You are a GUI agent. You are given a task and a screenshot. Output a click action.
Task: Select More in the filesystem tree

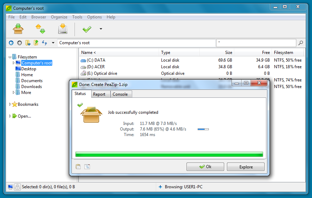26,93
